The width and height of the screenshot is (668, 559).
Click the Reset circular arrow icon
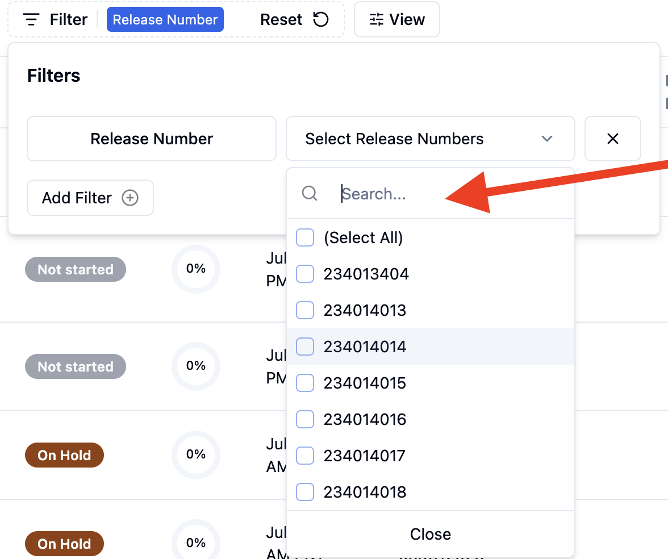(x=321, y=19)
